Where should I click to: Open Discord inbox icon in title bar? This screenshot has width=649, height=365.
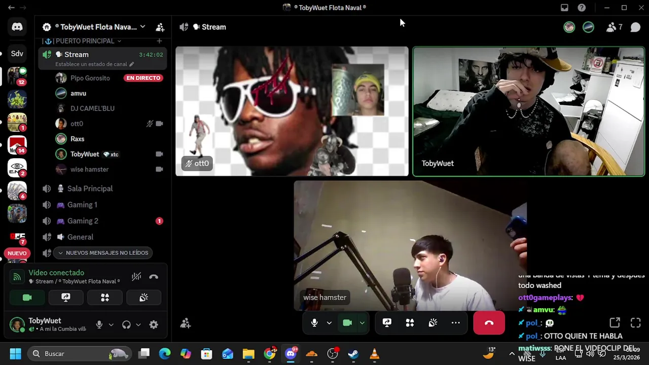(x=564, y=8)
